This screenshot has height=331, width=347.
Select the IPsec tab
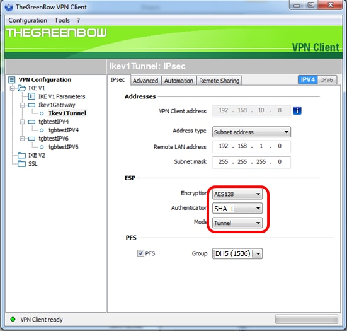[118, 80]
